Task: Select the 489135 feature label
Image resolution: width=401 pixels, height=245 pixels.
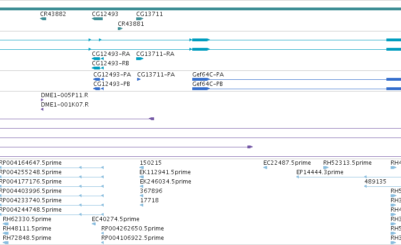Action: click(x=375, y=182)
